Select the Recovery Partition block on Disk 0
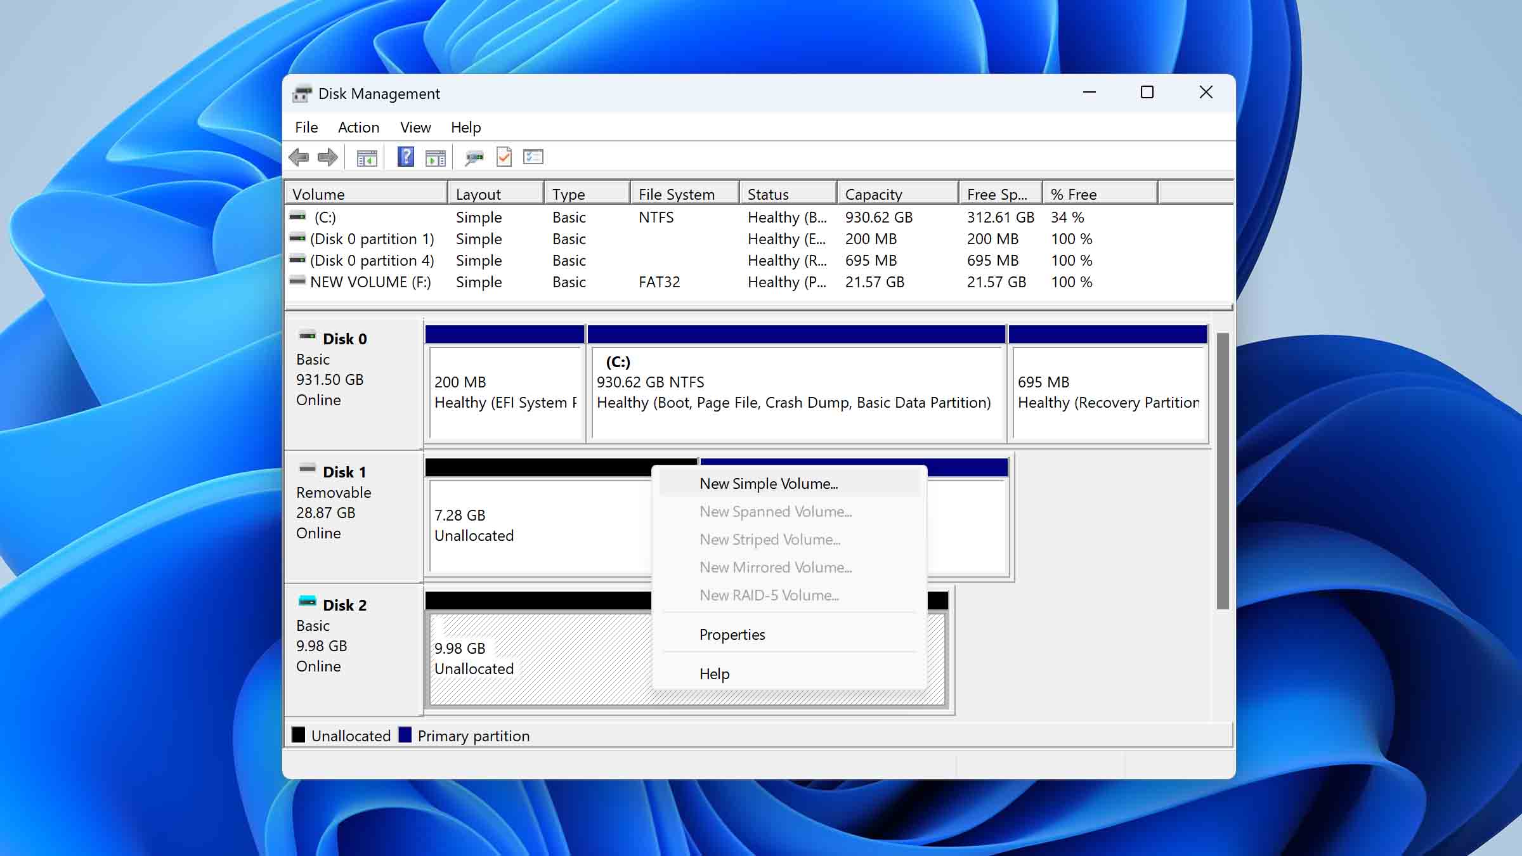This screenshot has height=856, width=1522. click(x=1108, y=392)
